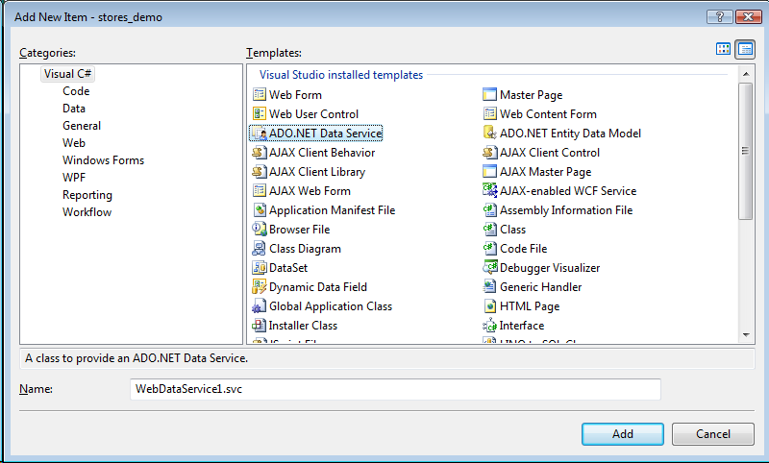Click the Name text field
The width and height of the screenshot is (769, 463).
pyautogui.click(x=395, y=389)
